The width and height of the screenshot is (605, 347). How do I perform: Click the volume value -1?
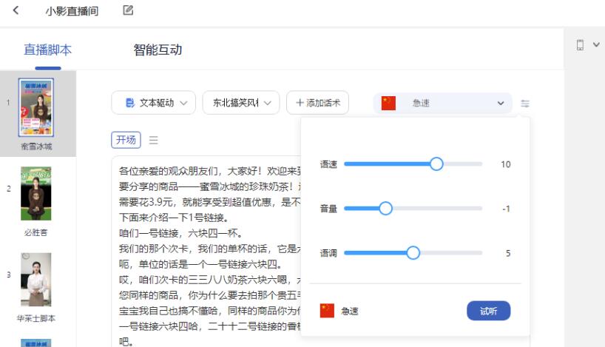(506, 209)
